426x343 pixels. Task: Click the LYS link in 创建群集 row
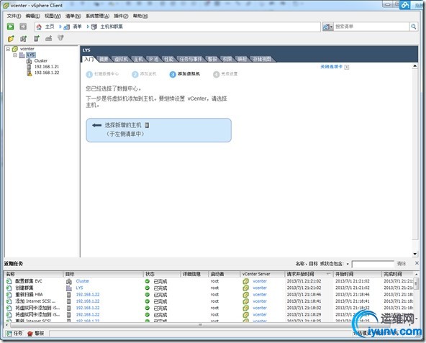point(79,288)
